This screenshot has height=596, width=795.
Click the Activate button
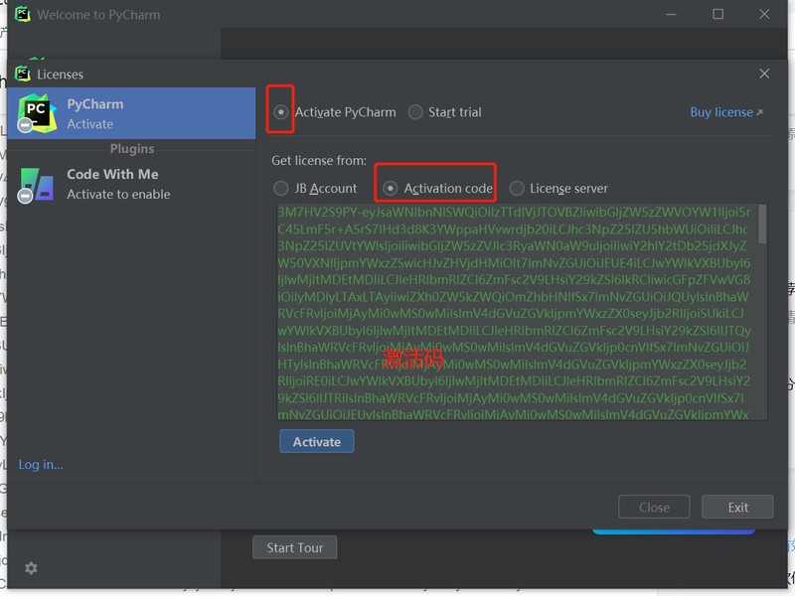316,441
